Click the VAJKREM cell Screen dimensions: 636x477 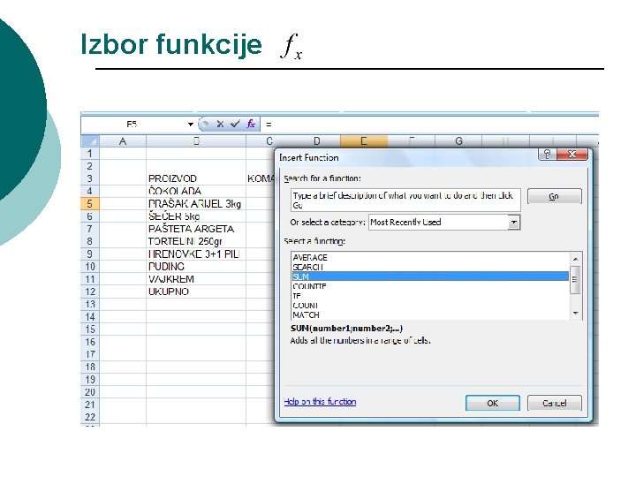coord(196,279)
